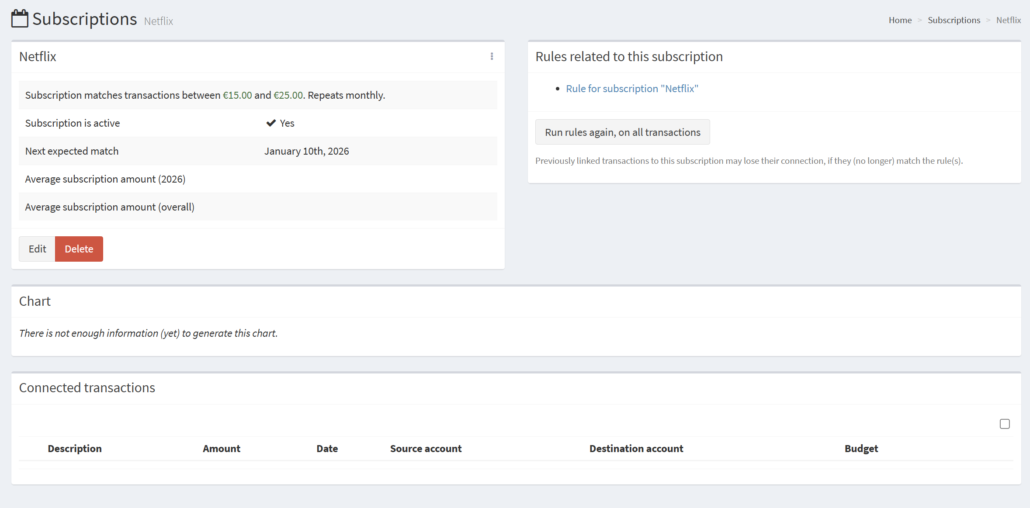Click the Chart panel heading

point(35,301)
